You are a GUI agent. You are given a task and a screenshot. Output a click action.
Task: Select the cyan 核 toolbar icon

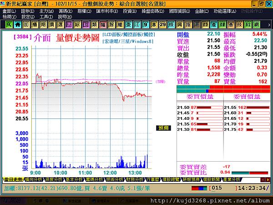(x=171, y=25)
